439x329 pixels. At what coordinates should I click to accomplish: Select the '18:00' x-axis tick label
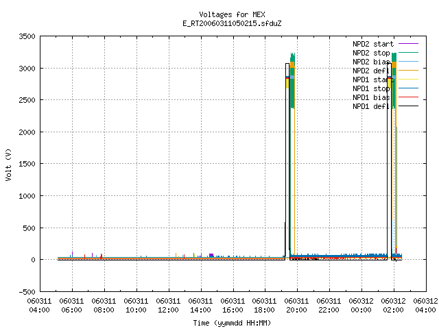point(264,310)
